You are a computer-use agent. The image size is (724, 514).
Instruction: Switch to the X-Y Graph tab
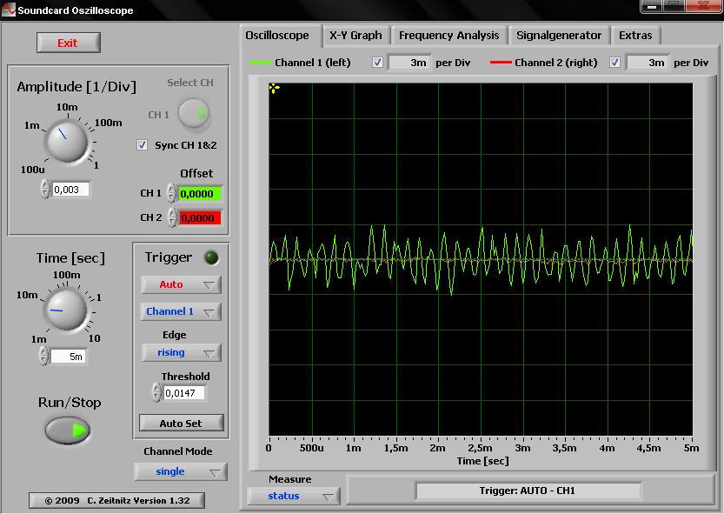pos(355,36)
